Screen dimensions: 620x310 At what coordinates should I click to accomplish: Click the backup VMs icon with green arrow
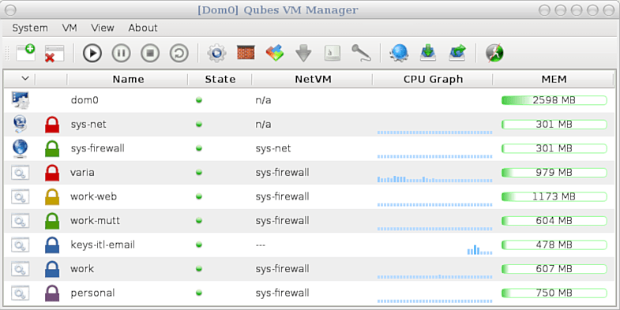tap(428, 53)
